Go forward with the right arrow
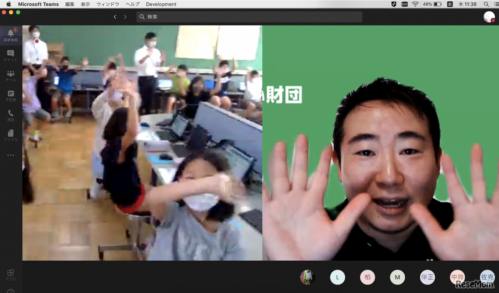 tap(125, 17)
